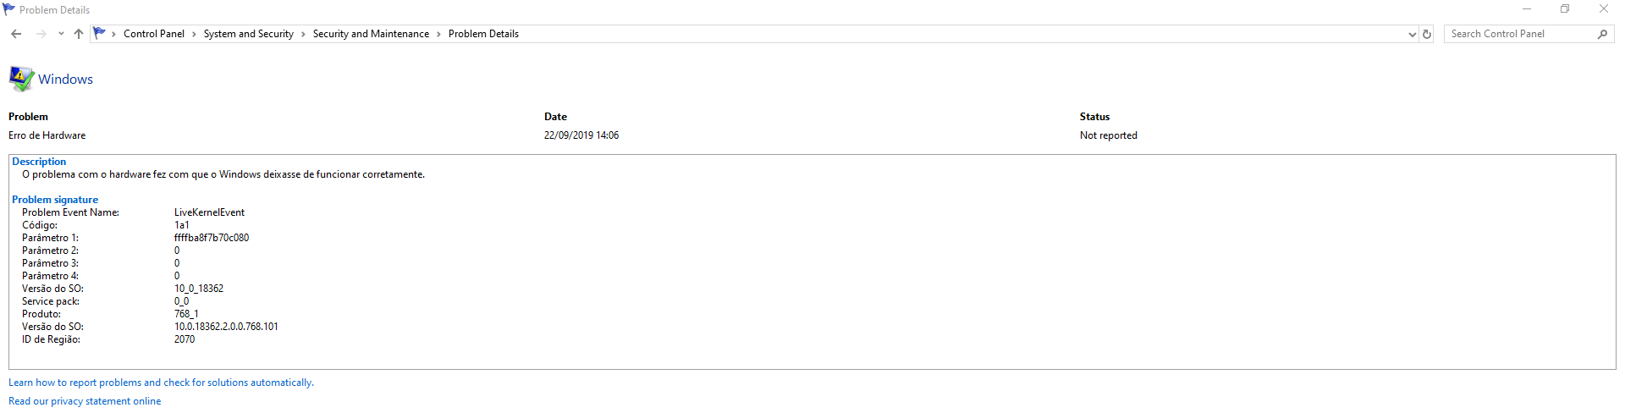The width and height of the screenshot is (1625, 413).
Task: Go back using the back arrow
Action: (x=16, y=34)
